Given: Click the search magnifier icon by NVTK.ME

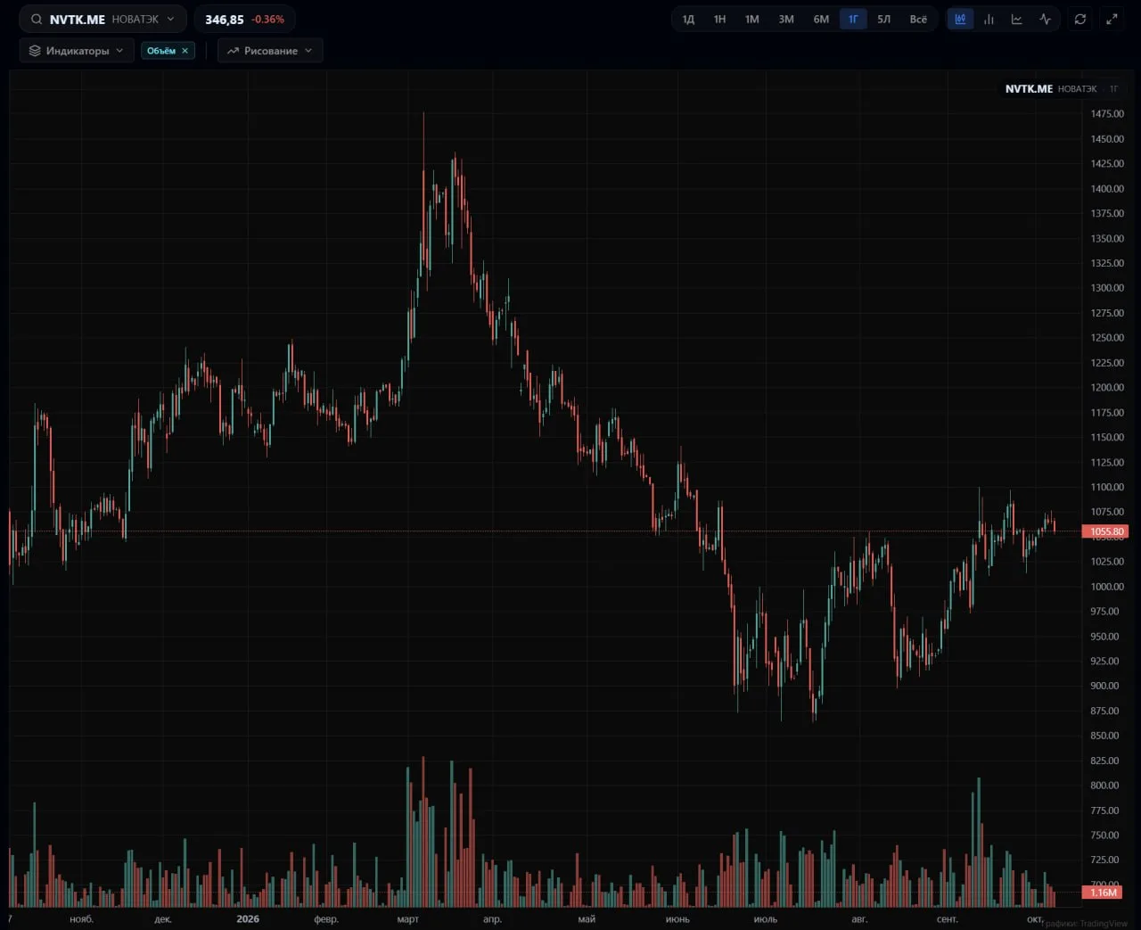Looking at the screenshot, I should pos(37,19).
